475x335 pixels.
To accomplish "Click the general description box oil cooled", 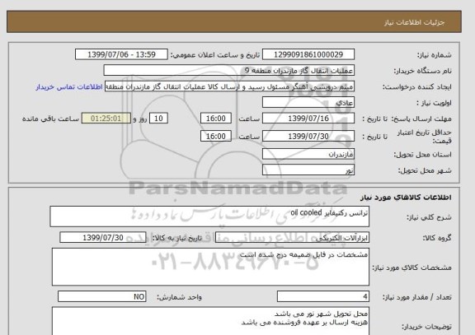I will pos(209,216).
